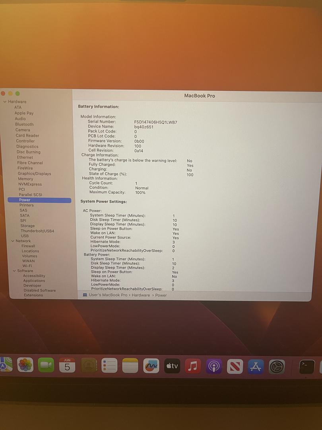Open the Controller entry
The height and width of the screenshot is (430, 322).
pos(25,141)
